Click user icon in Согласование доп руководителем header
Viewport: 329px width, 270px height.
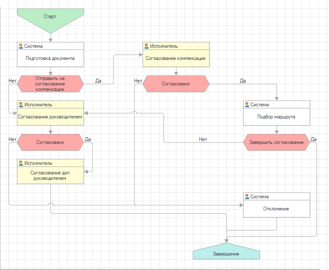point(20,163)
